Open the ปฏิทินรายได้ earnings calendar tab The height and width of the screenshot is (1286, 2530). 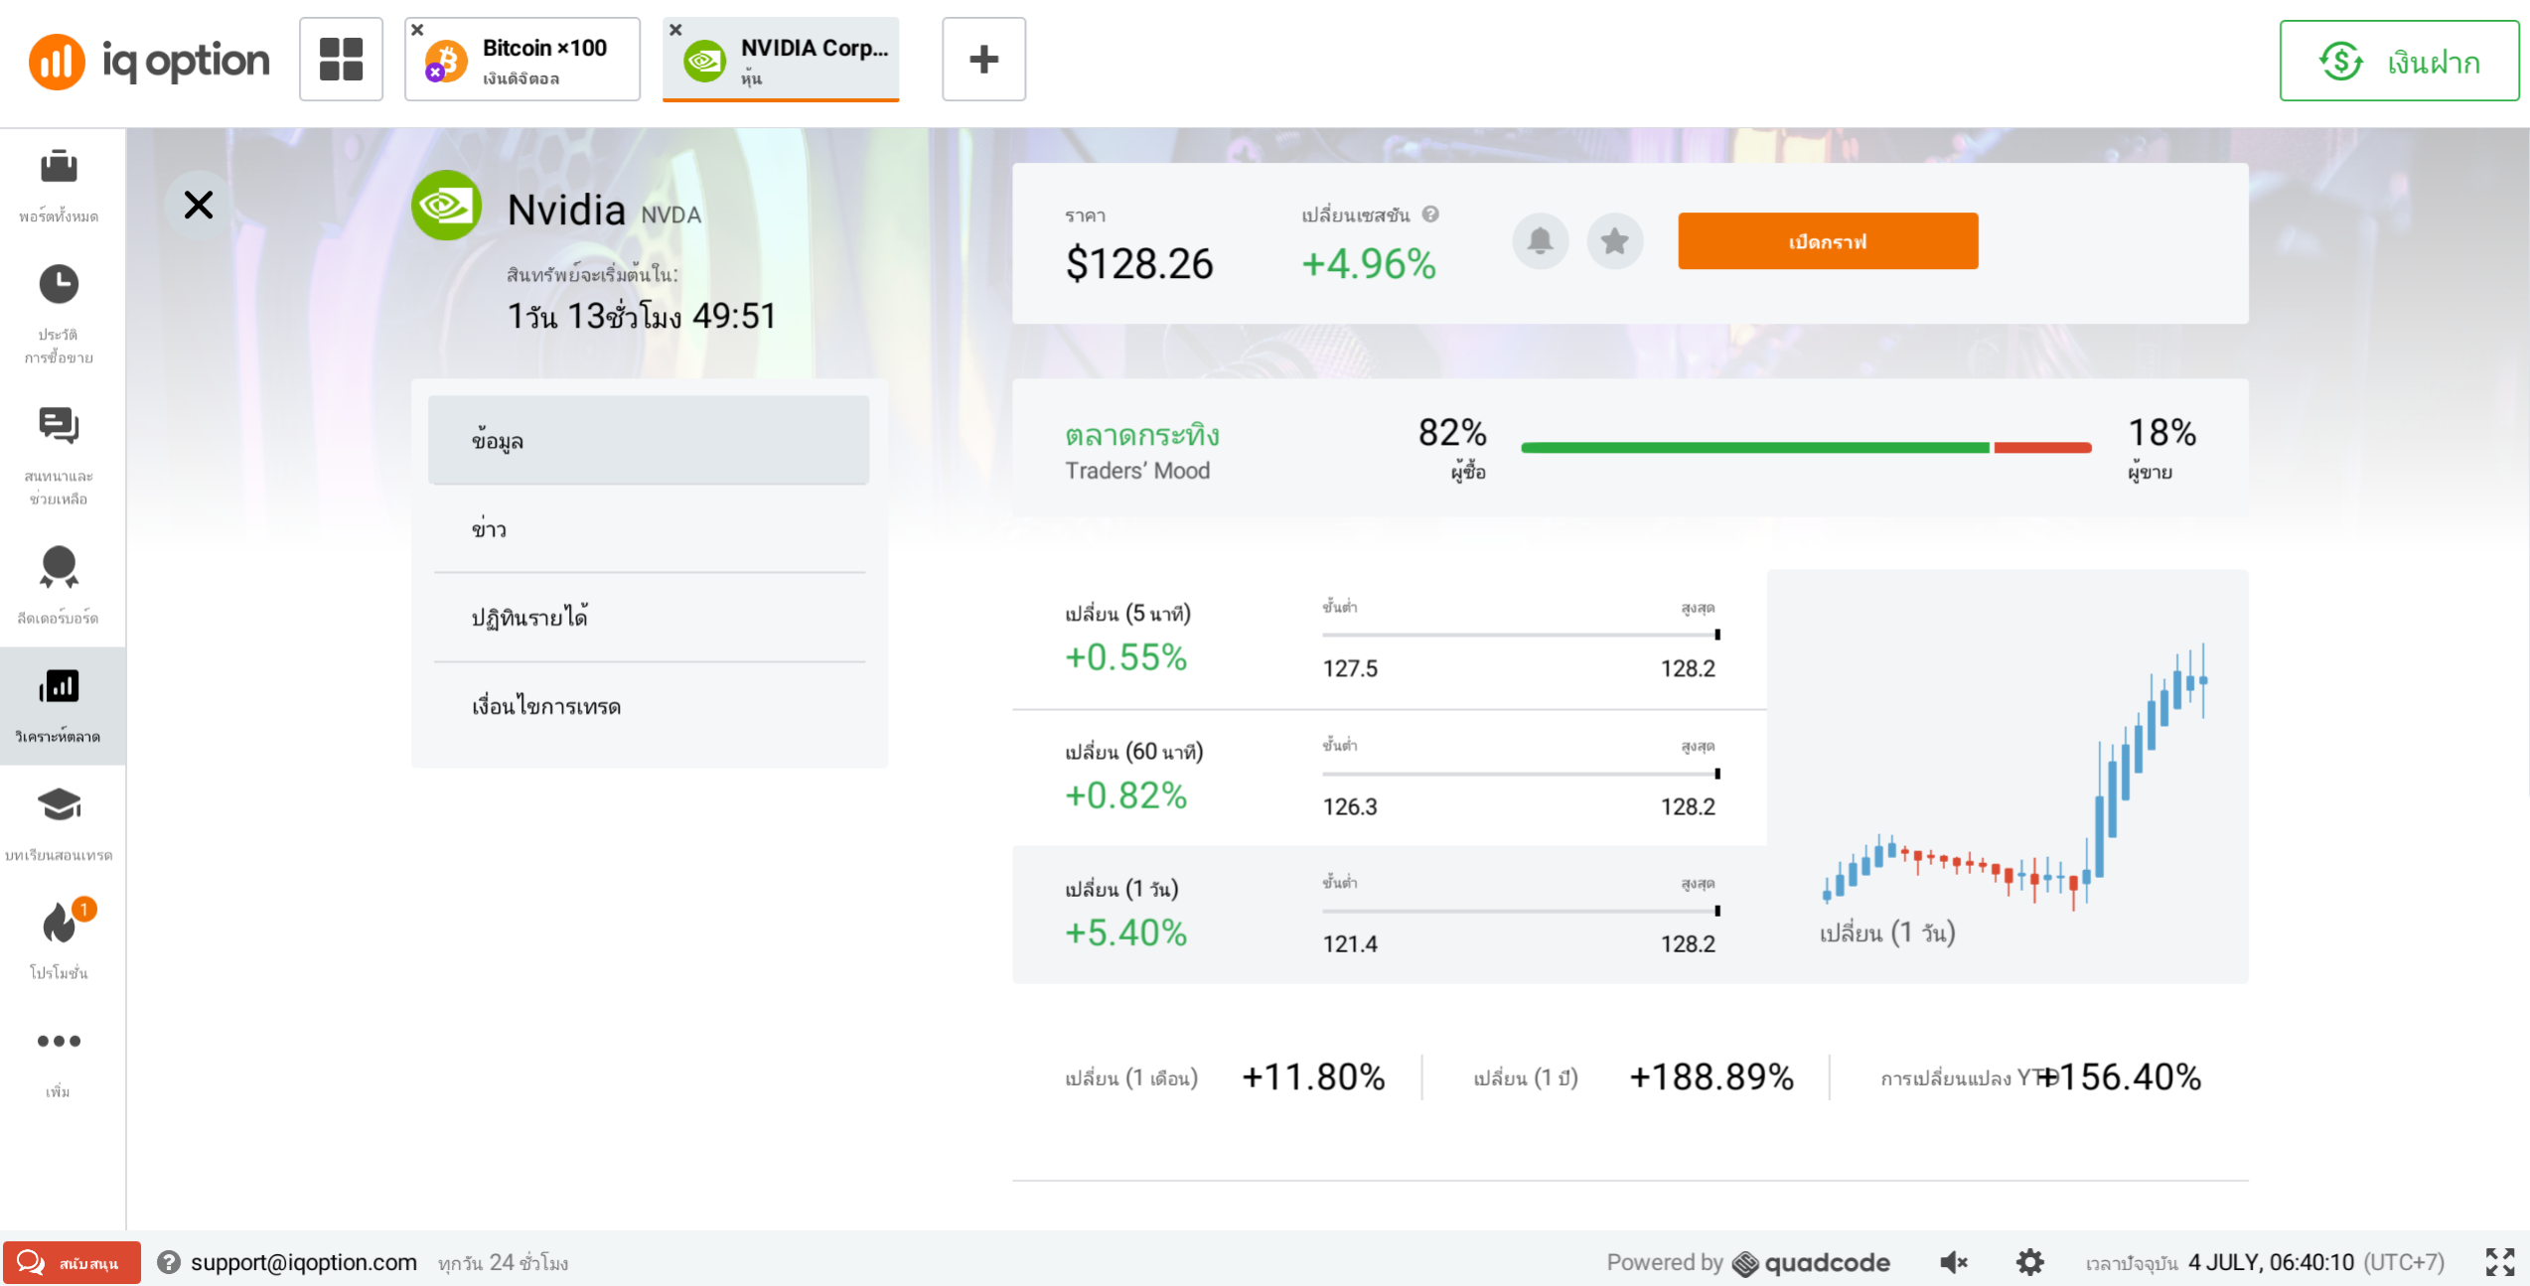[649, 617]
